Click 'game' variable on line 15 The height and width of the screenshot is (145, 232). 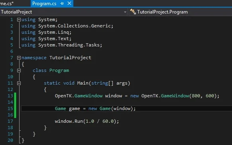(x=75, y=109)
